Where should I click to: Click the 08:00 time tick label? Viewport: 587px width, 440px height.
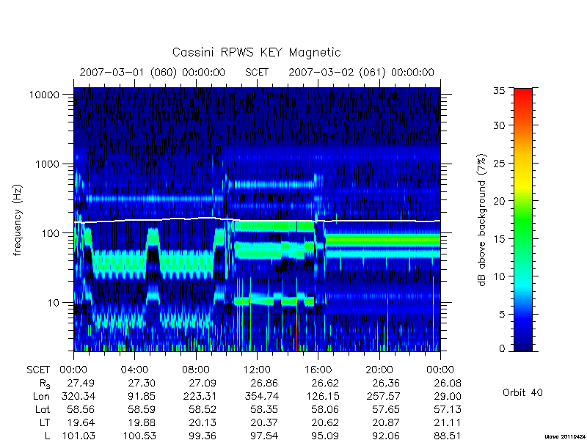(195, 370)
